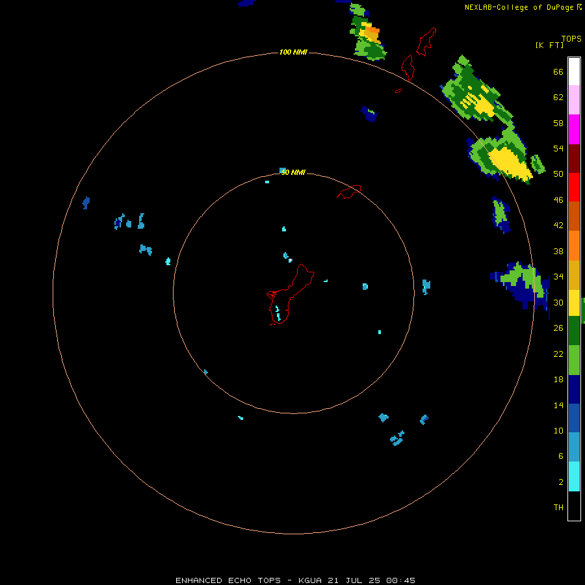Click the white swatch at top of legend
Image resolution: width=585 pixels, height=585 pixels.
(574, 71)
